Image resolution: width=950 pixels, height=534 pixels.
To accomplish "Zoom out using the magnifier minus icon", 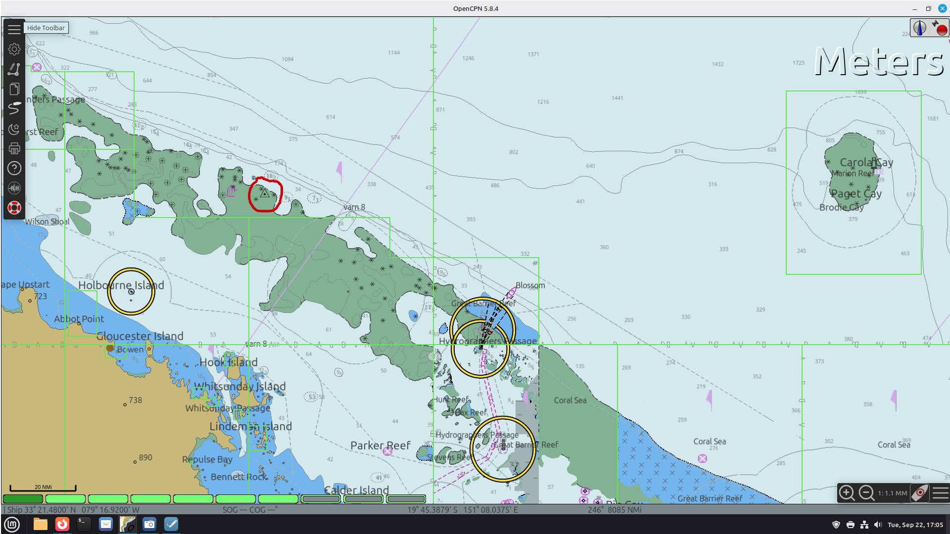I will click(x=866, y=493).
